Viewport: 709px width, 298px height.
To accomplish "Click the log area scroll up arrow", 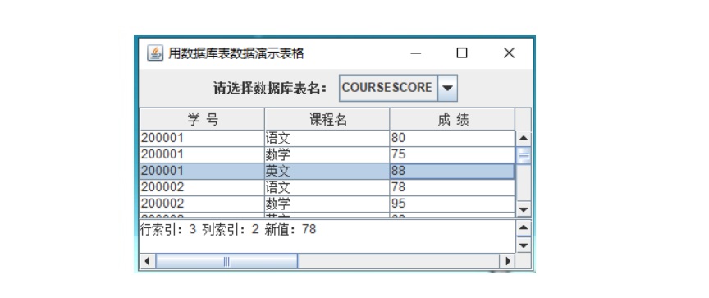I will (524, 227).
